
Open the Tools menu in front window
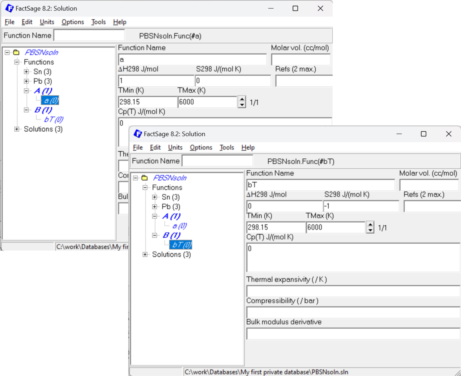227,147
